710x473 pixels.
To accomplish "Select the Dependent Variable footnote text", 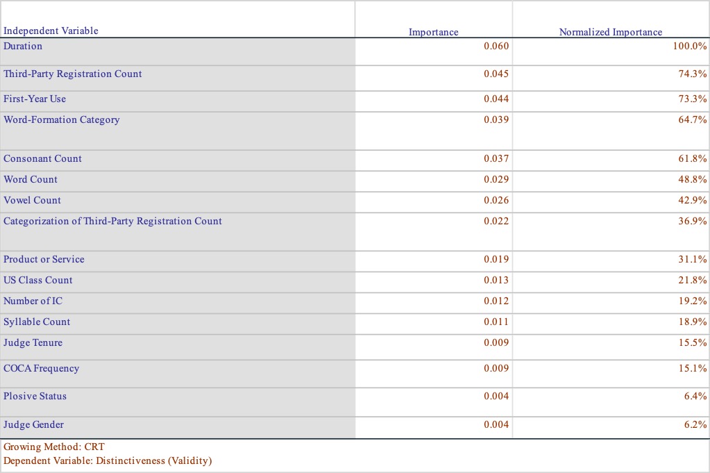I will tap(108, 460).
